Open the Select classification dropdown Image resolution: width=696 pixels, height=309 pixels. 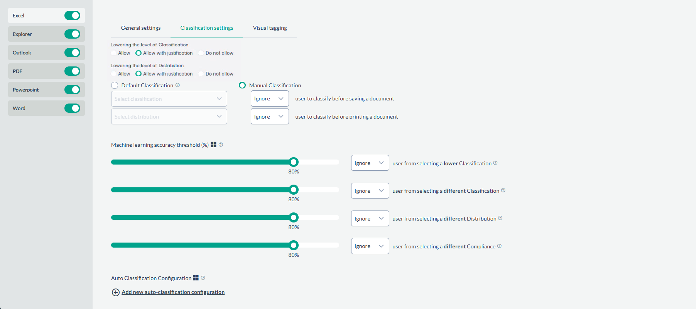(169, 99)
